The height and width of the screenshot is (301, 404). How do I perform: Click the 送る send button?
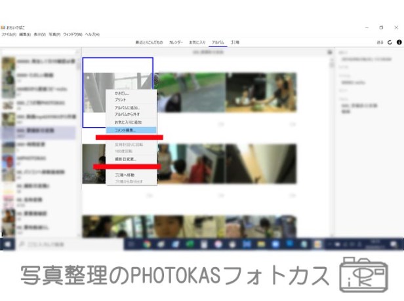[x=380, y=43]
